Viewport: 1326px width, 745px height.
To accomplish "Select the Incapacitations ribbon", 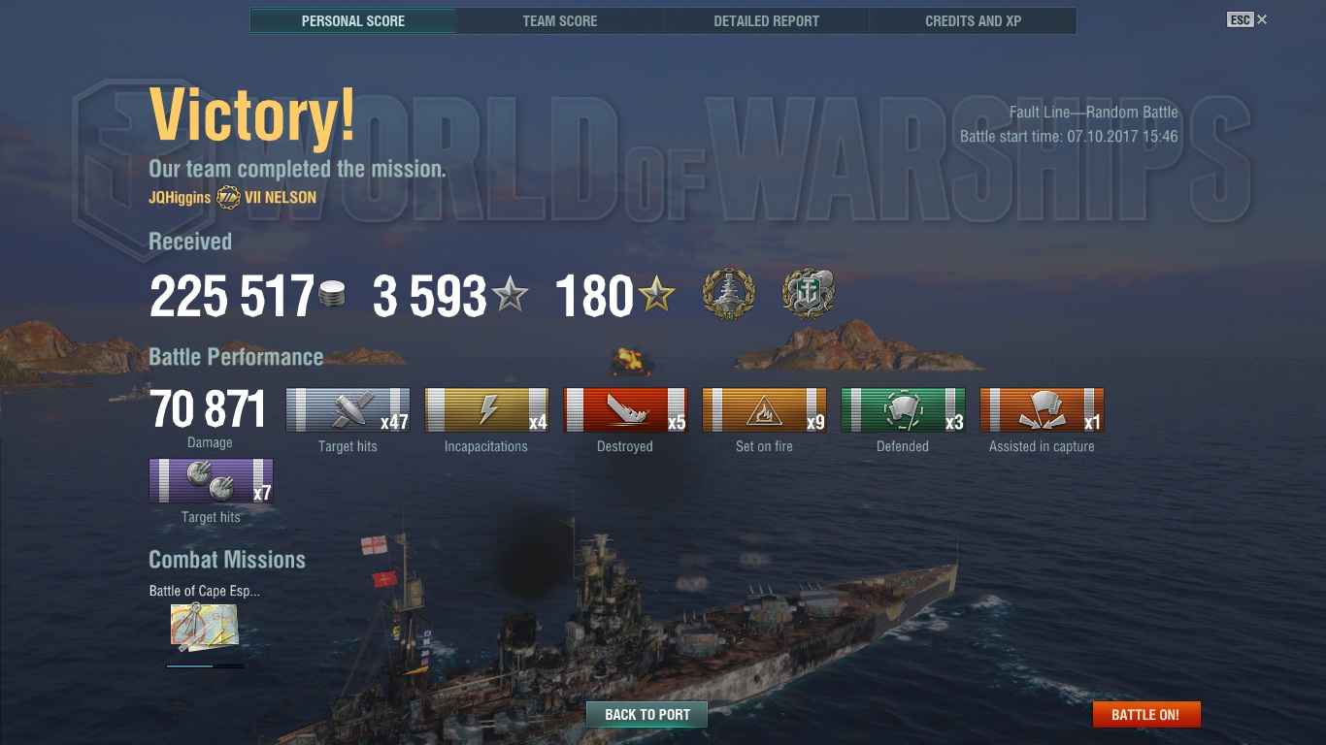I will coord(486,410).
